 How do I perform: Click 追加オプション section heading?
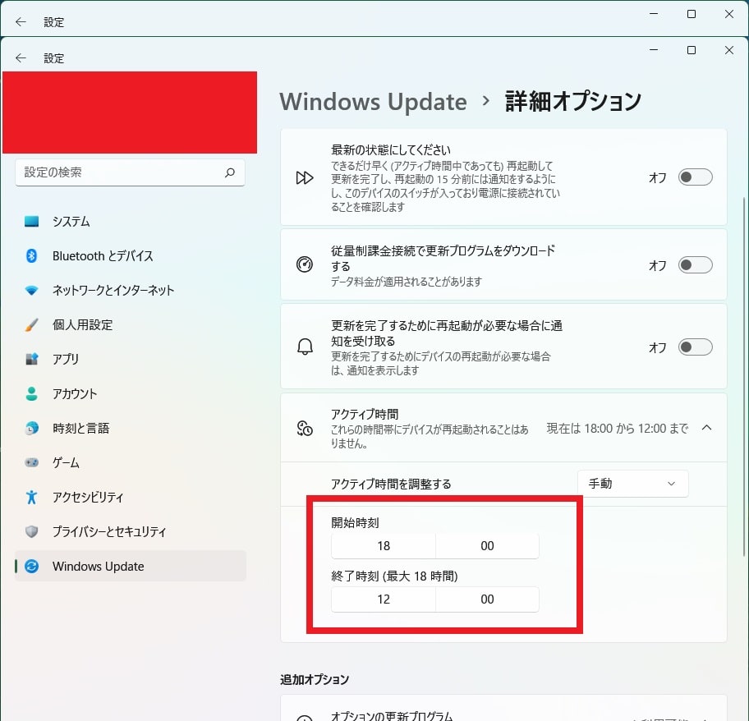pyautogui.click(x=315, y=679)
